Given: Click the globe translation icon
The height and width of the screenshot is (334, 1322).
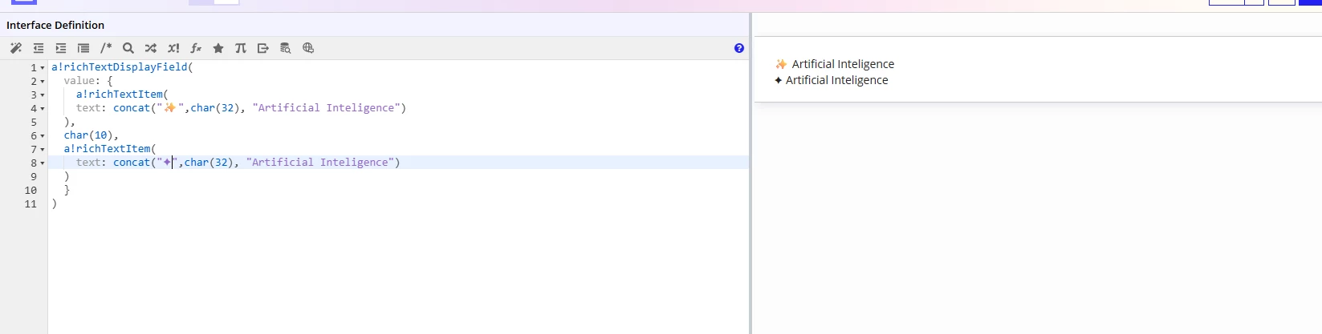Looking at the screenshot, I should [308, 48].
